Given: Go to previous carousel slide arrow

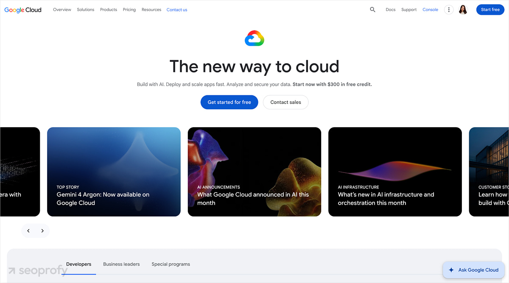Looking at the screenshot, I should [x=28, y=231].
